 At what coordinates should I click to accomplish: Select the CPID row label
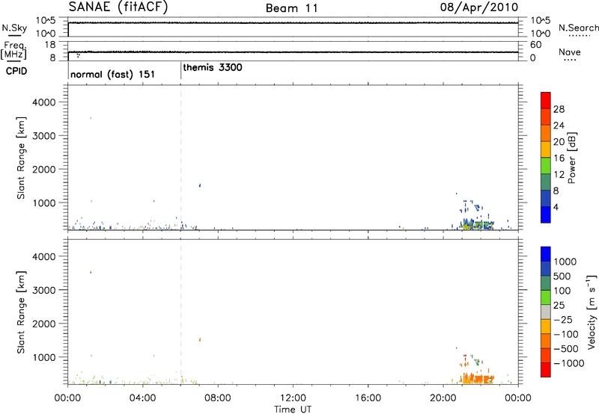point(16,71)
